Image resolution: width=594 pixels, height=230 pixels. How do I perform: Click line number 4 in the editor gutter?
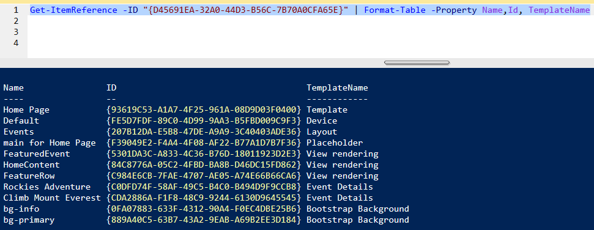pyautogui.click(x=15, y=43)
